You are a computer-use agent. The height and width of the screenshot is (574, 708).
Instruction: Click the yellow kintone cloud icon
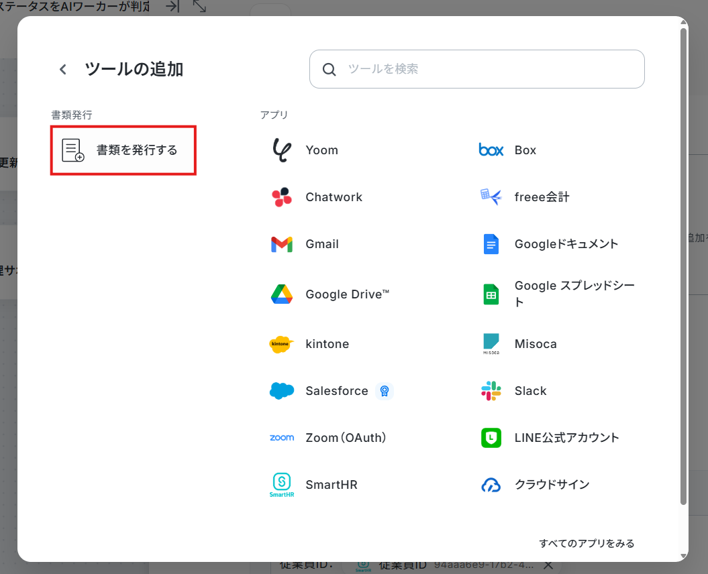[x=281, y=344]
